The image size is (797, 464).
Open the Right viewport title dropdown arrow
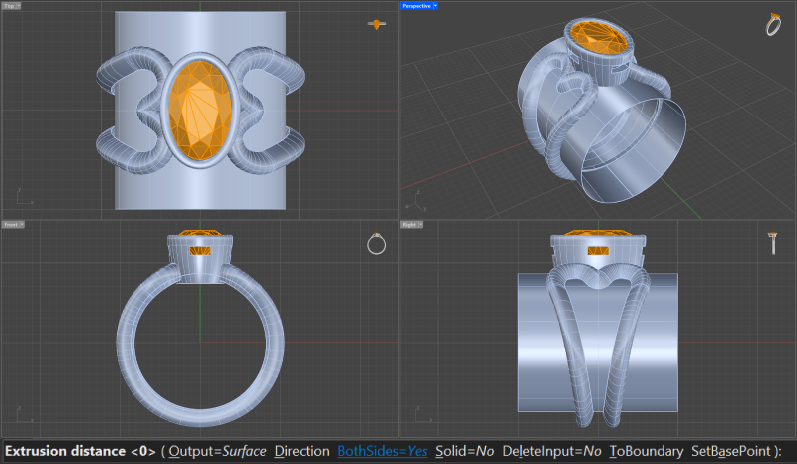pos(419,225)
